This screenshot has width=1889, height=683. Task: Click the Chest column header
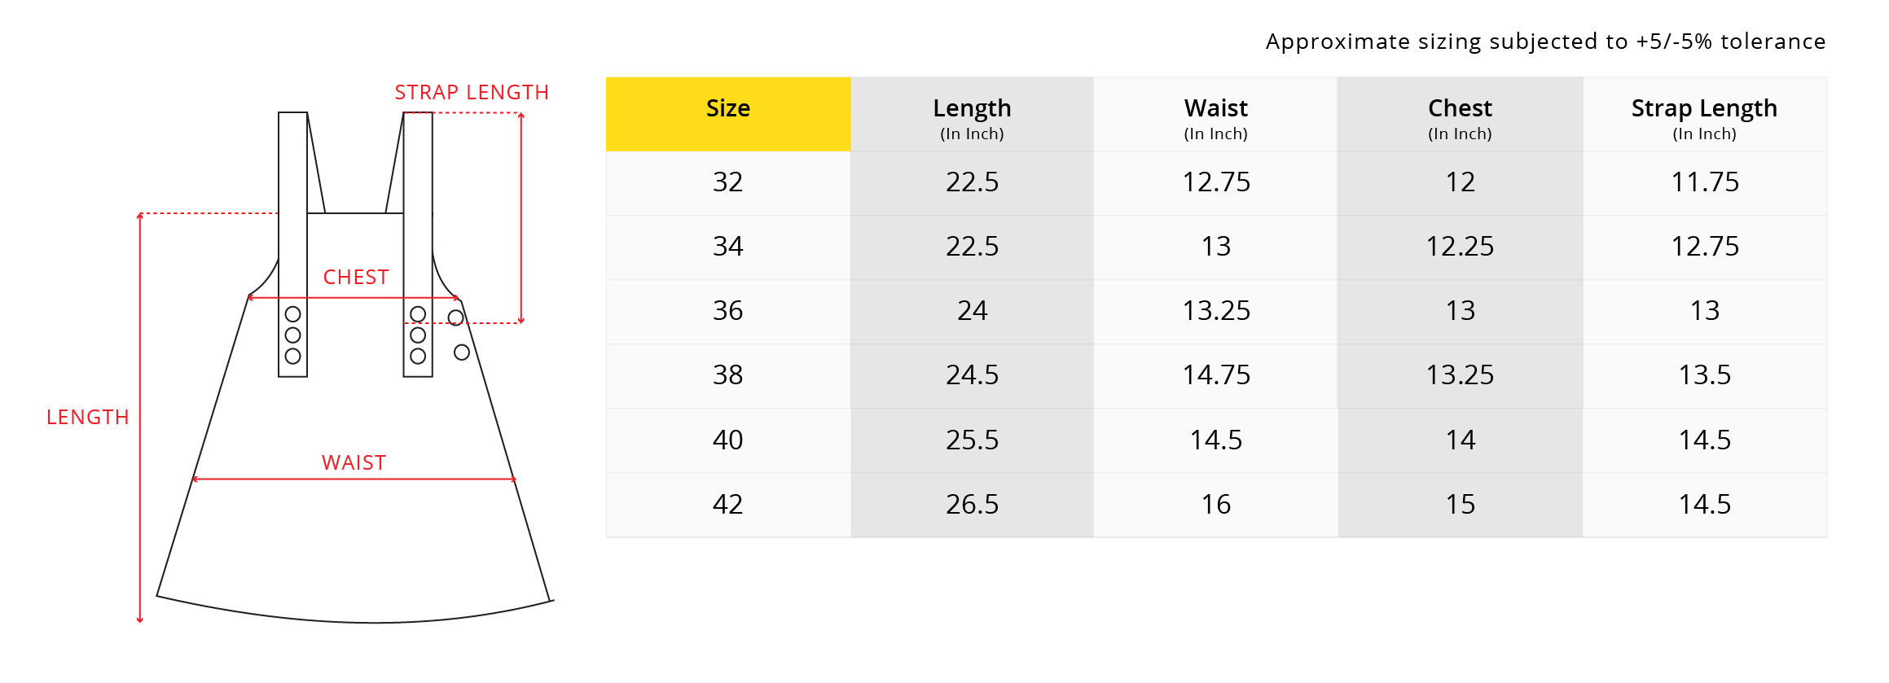[x=1460, y=115]
